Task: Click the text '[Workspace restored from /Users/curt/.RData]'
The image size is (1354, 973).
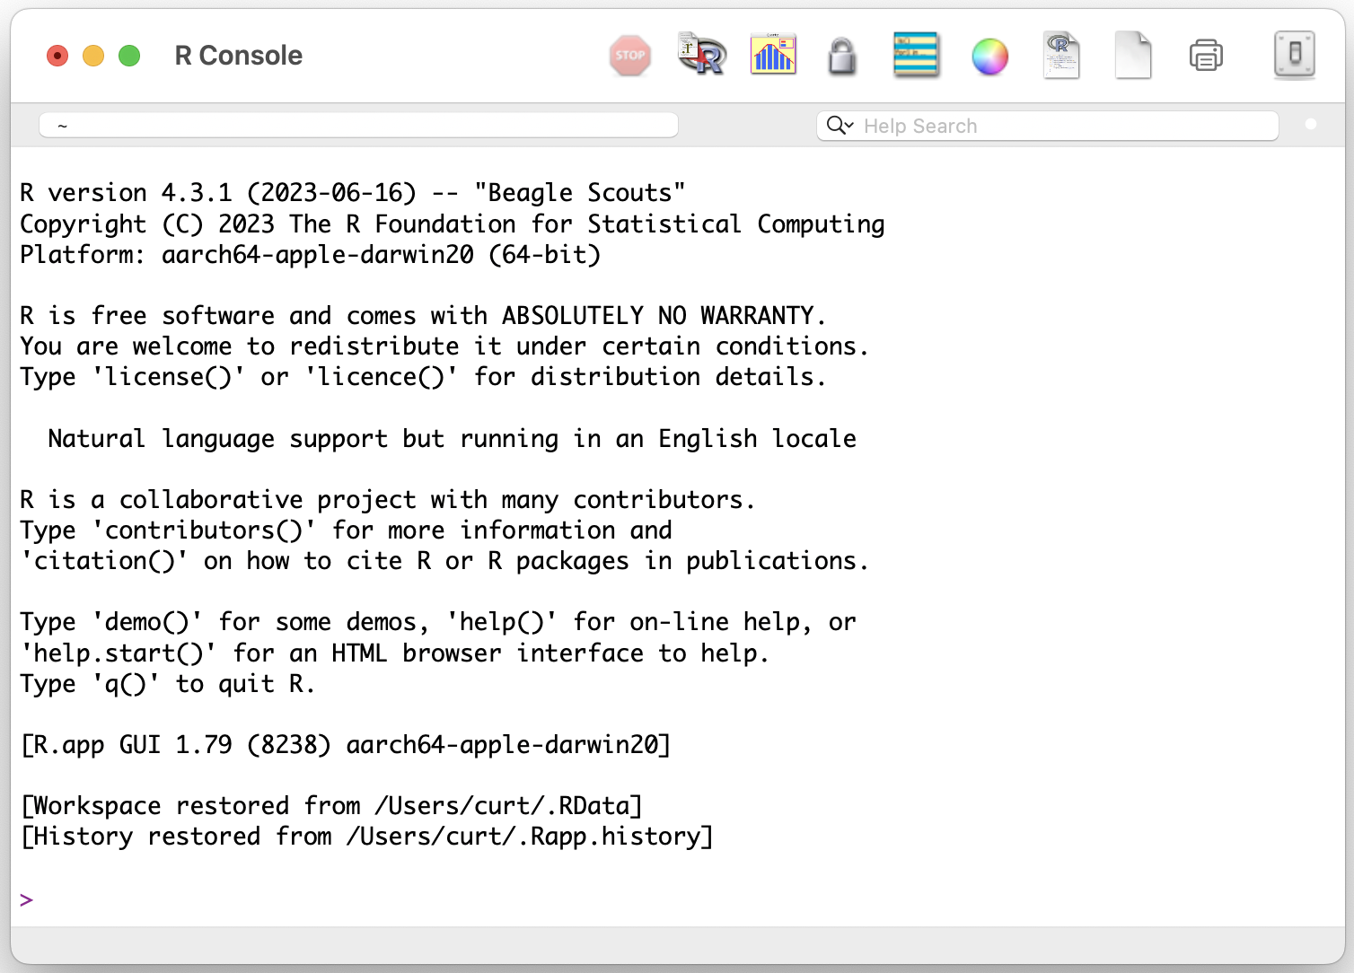Action: [x=331, y=806]
